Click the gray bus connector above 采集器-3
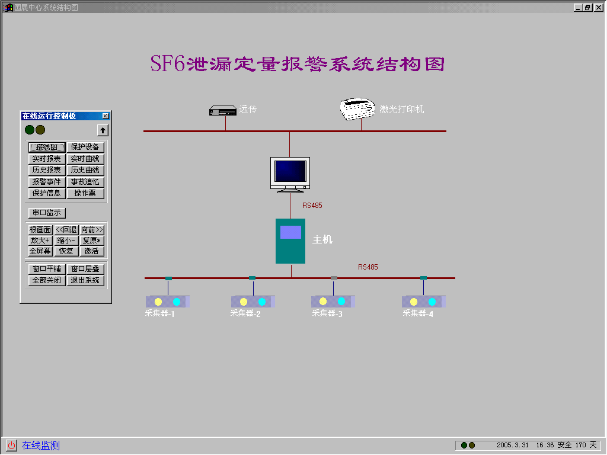The height and width of the screenshot is (455, 607). (x=334, y=278)
